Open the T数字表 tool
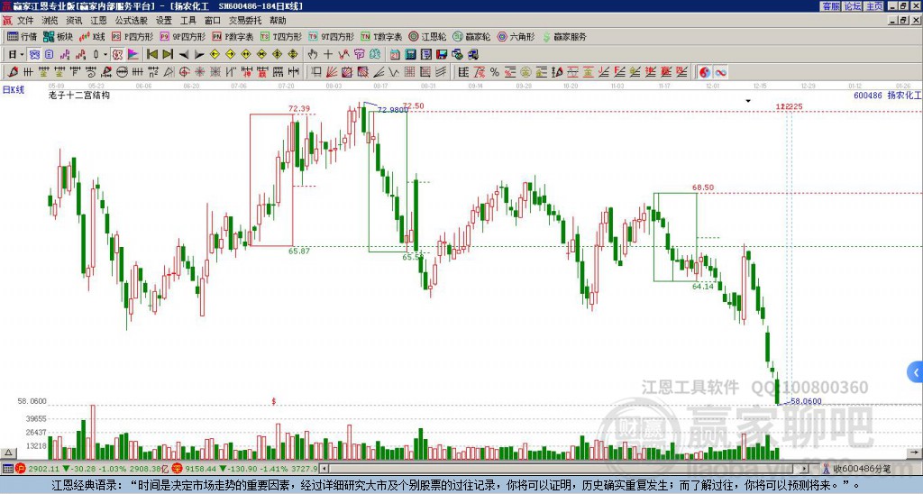Screen dimensions: 923x494 (381, 36)
